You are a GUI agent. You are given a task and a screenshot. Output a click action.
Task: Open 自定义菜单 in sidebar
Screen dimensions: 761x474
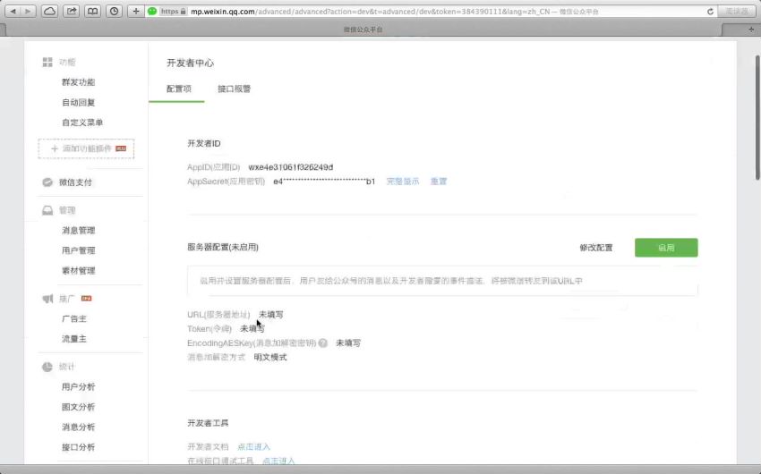[x=82, y=123]
